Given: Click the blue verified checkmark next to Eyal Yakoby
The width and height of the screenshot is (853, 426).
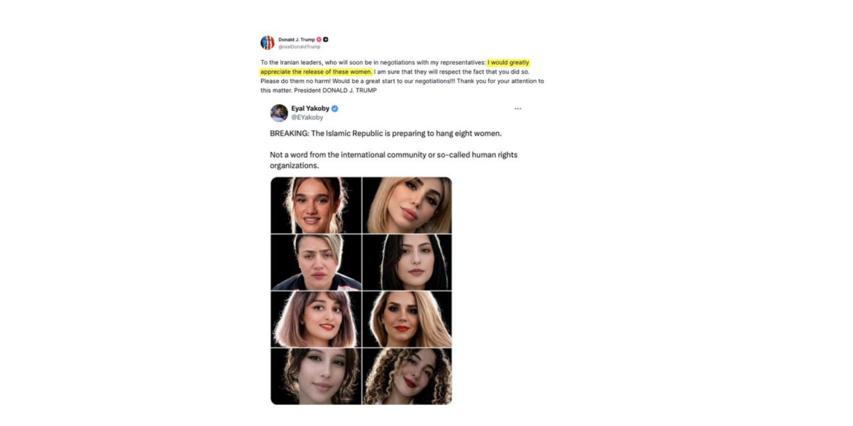Looking at the screenshot, I should tap(335, 109).
